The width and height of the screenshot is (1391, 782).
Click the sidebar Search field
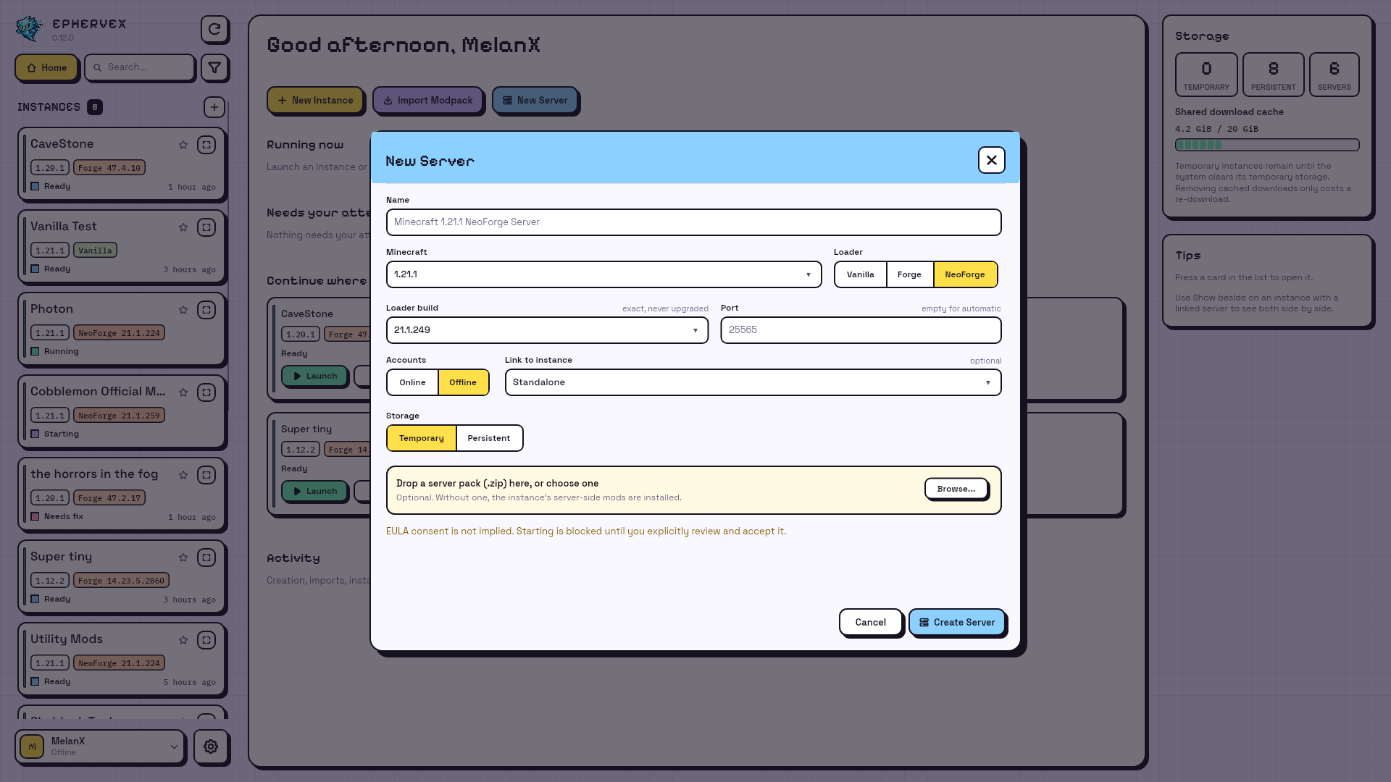click(x=140, y=67)
